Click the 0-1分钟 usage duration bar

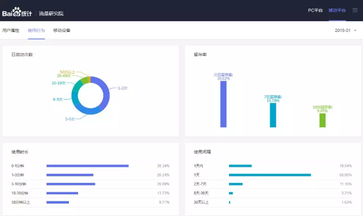point(87,166)
